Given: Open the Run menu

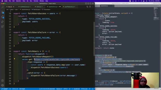Looking at the screenshot, I should pos(31,1).
